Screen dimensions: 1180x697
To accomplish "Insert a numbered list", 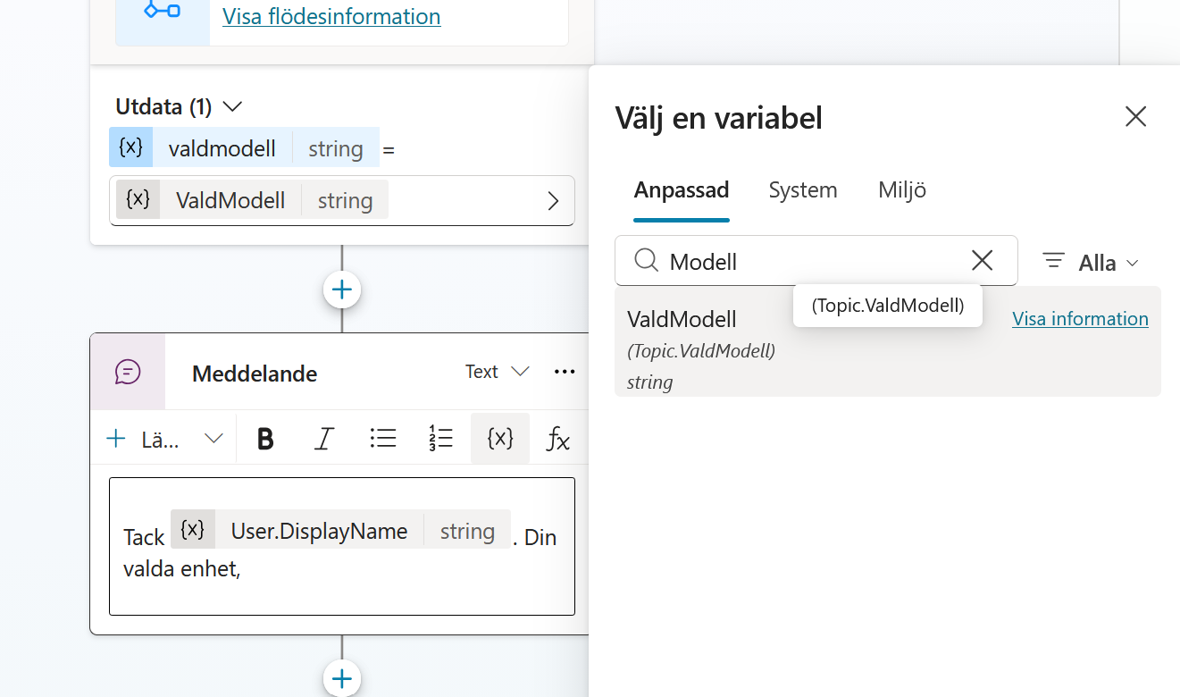I will pyautogui.click(x=441, y=438).
